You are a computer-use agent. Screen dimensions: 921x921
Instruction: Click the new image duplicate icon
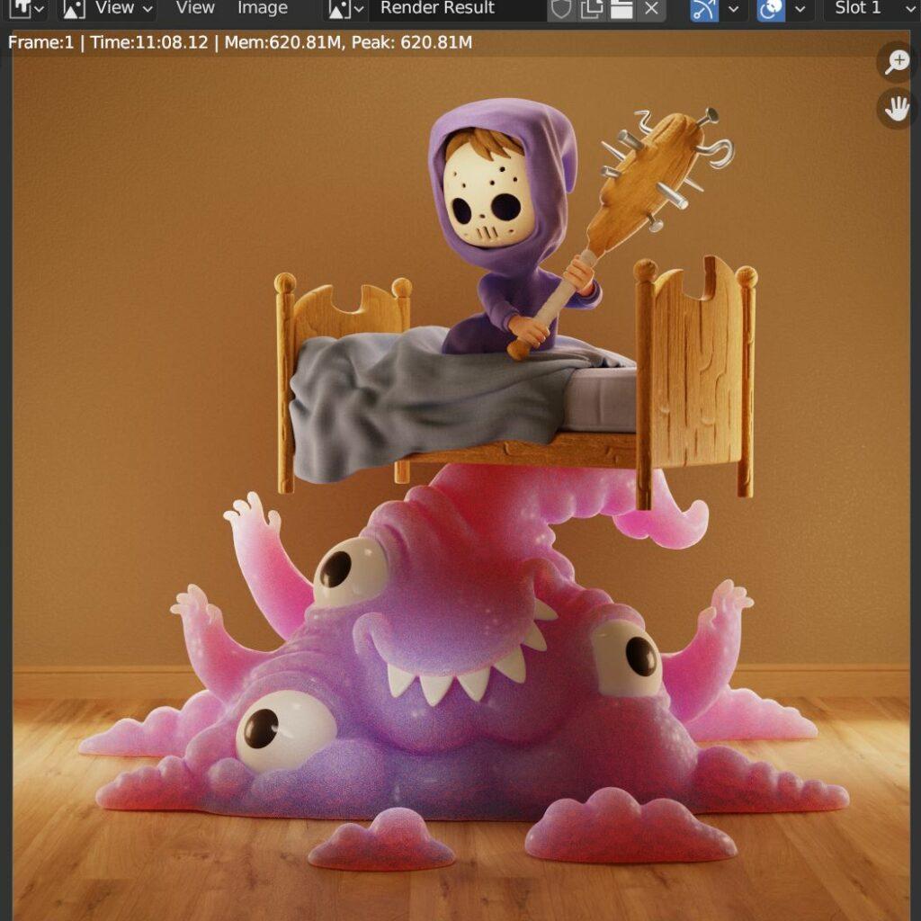(592, 8)
